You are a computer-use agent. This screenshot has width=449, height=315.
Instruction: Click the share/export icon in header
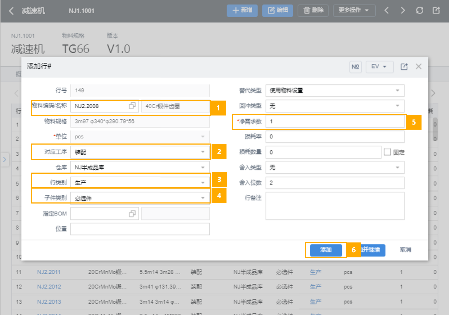click(436, 11)
